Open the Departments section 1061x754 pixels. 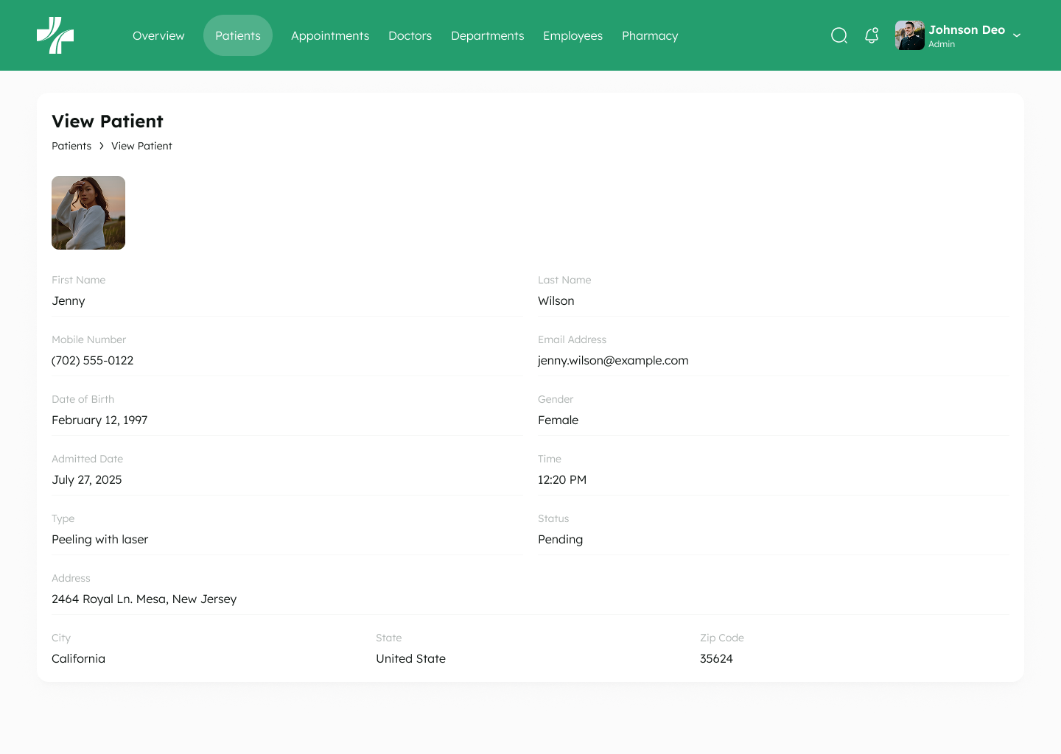click(488, 35)
